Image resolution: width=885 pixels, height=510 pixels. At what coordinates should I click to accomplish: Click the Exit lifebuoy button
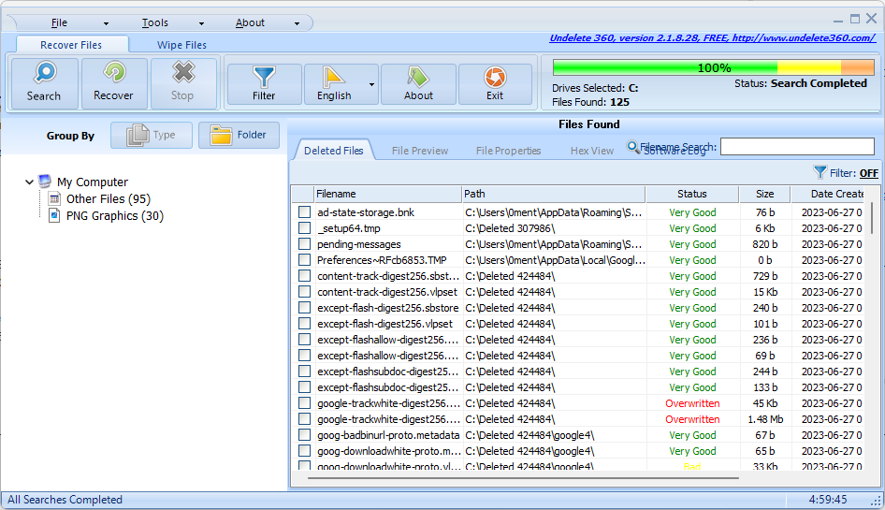point(495,83)
